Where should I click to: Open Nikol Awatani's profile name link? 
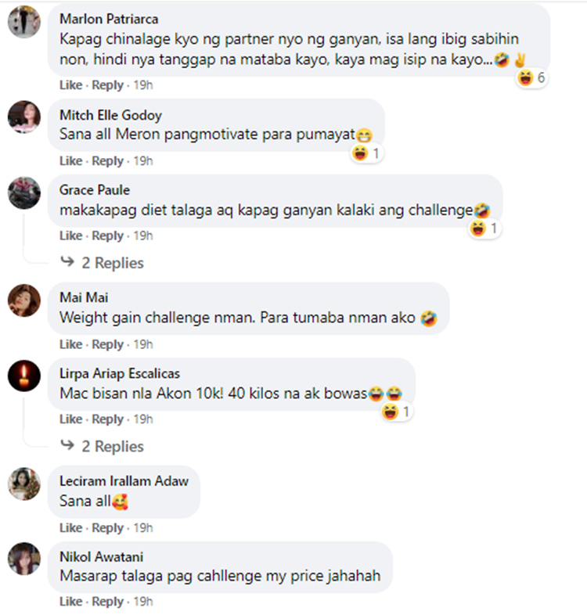tap(101, 557)
